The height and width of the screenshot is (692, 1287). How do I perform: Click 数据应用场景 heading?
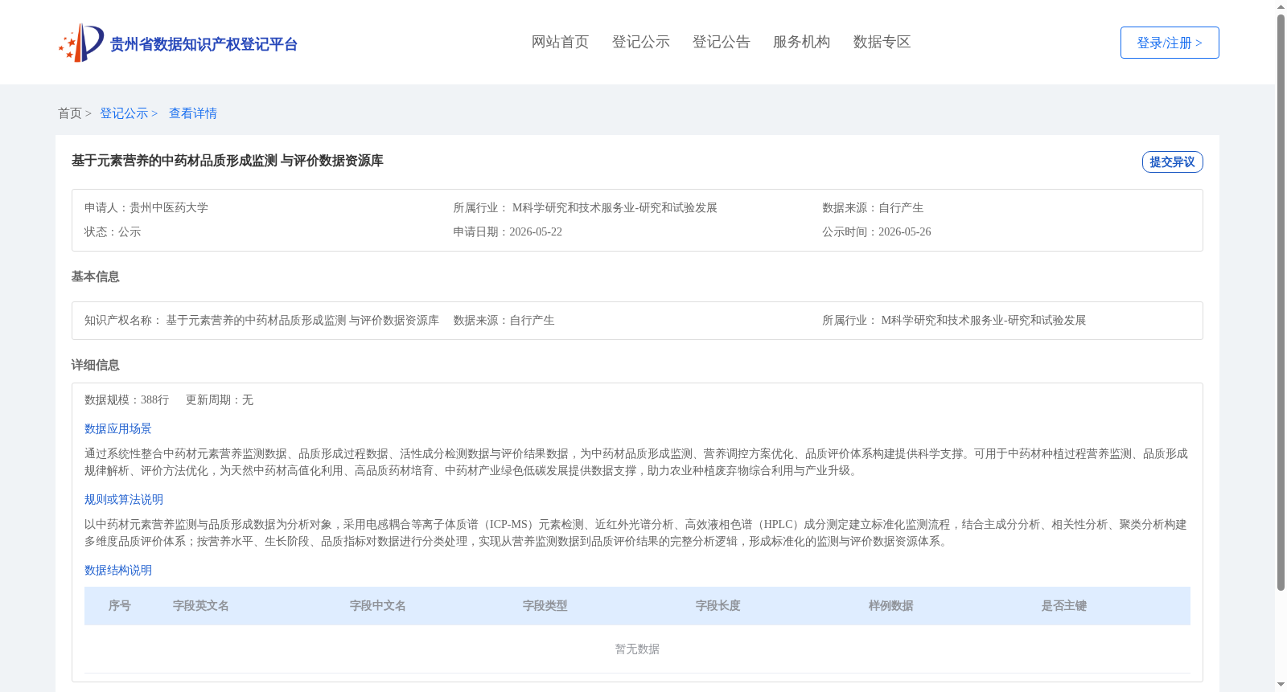pyautogui.click(x=118, y=428)
